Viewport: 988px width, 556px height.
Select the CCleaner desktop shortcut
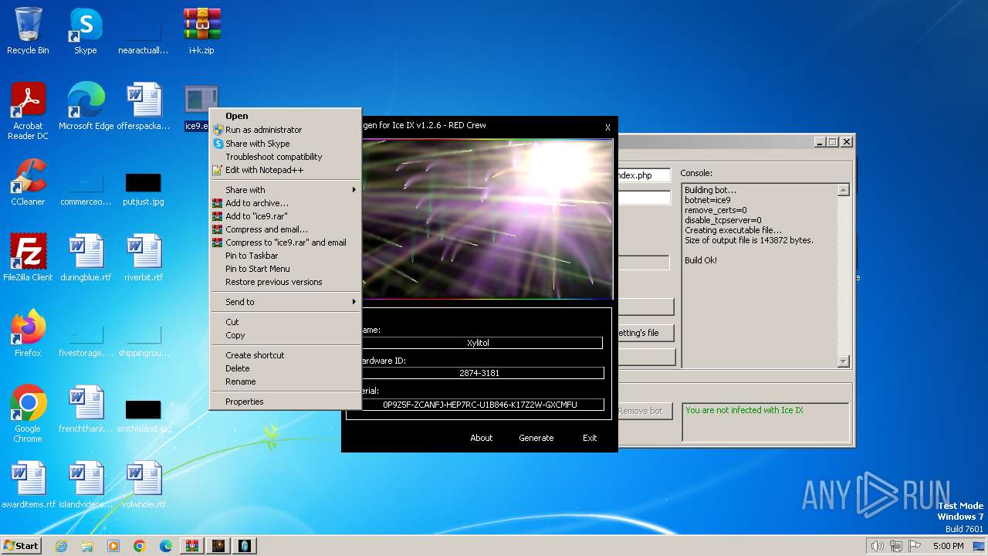tap(28, 182)
